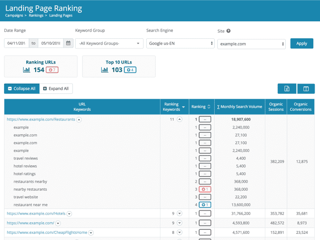
Task: Click Rankings in the breadcrumb
Action: tap(36, 16)
